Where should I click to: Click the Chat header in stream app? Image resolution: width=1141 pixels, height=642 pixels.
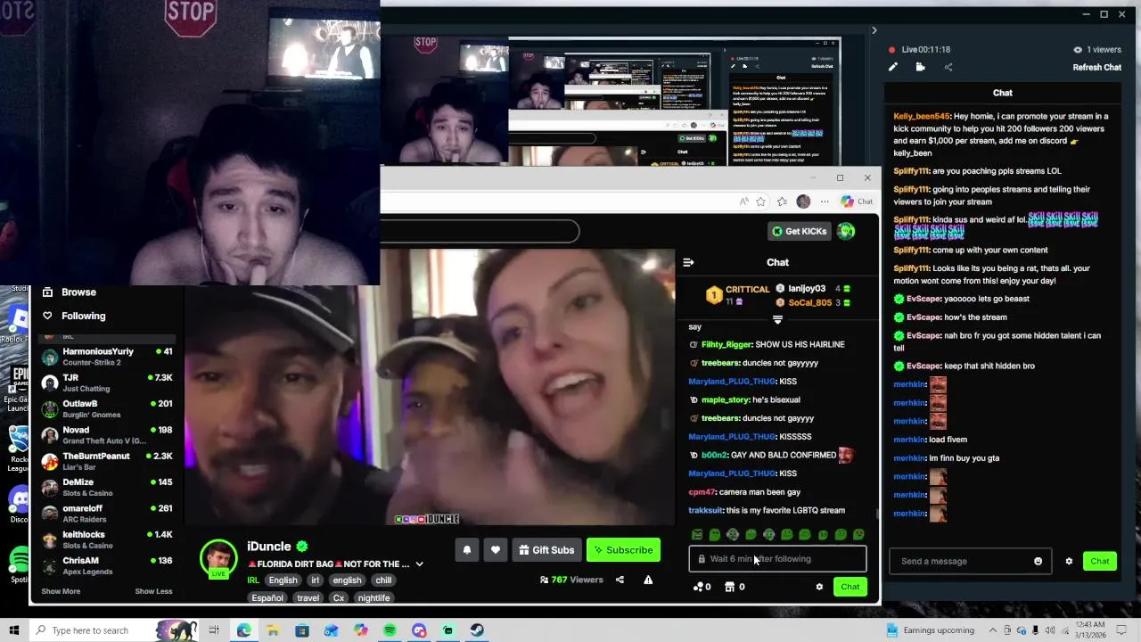(1003, 93)
